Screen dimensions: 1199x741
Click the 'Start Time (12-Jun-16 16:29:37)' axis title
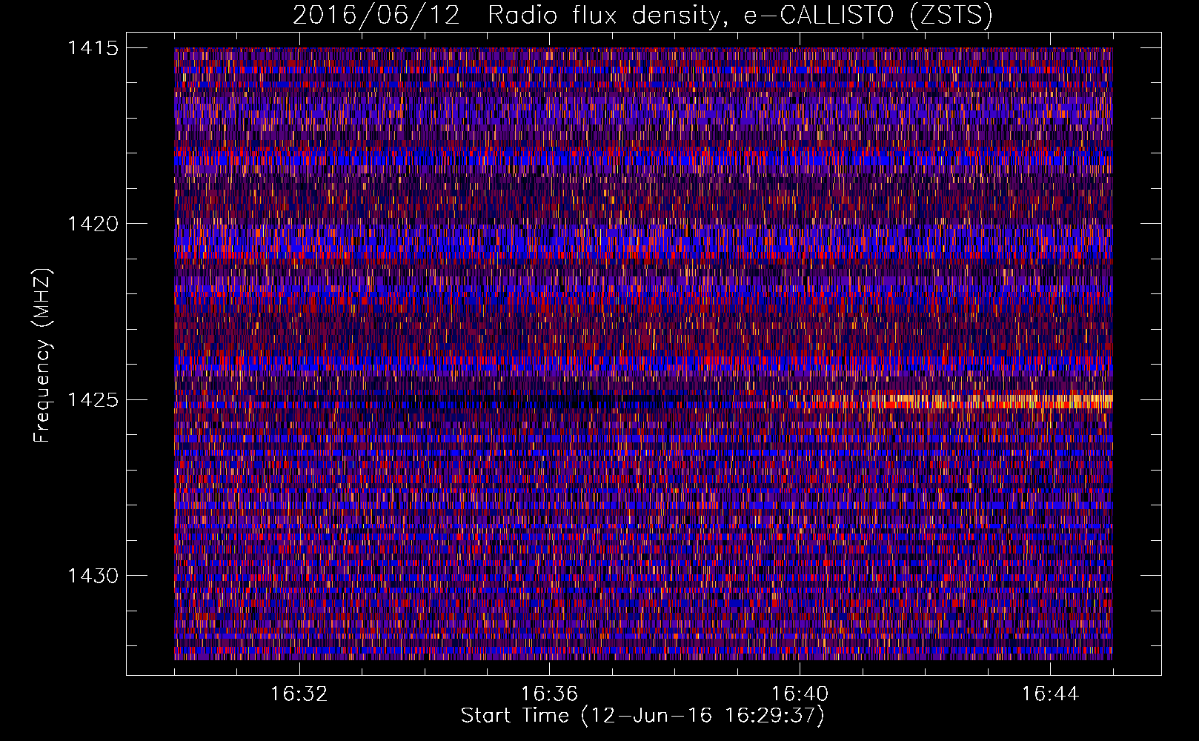click(x=642, y=716)
